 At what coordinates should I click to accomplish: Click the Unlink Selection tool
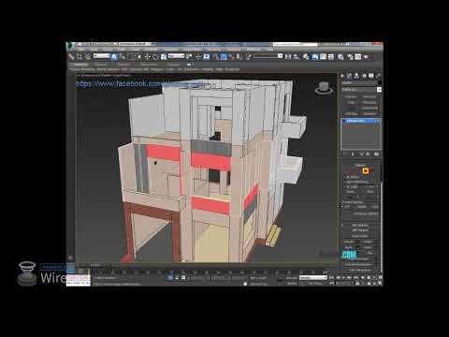coord(80,56)
